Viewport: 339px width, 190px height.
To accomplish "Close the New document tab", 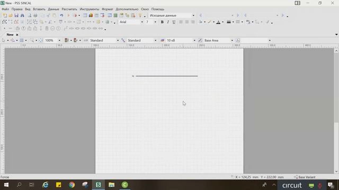I will (x=17, y=35).
